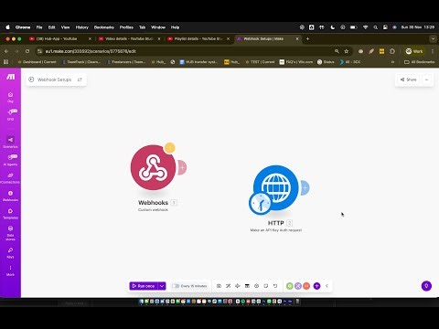Open Scenarios in the Make sidebar

tap(10, 143)
